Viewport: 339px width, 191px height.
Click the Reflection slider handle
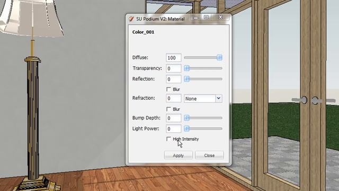pyautogui.click(x=187, y=79)
